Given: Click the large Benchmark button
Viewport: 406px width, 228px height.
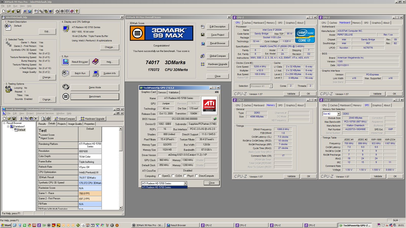Looking at the screenshot, I should coord(95,97).
